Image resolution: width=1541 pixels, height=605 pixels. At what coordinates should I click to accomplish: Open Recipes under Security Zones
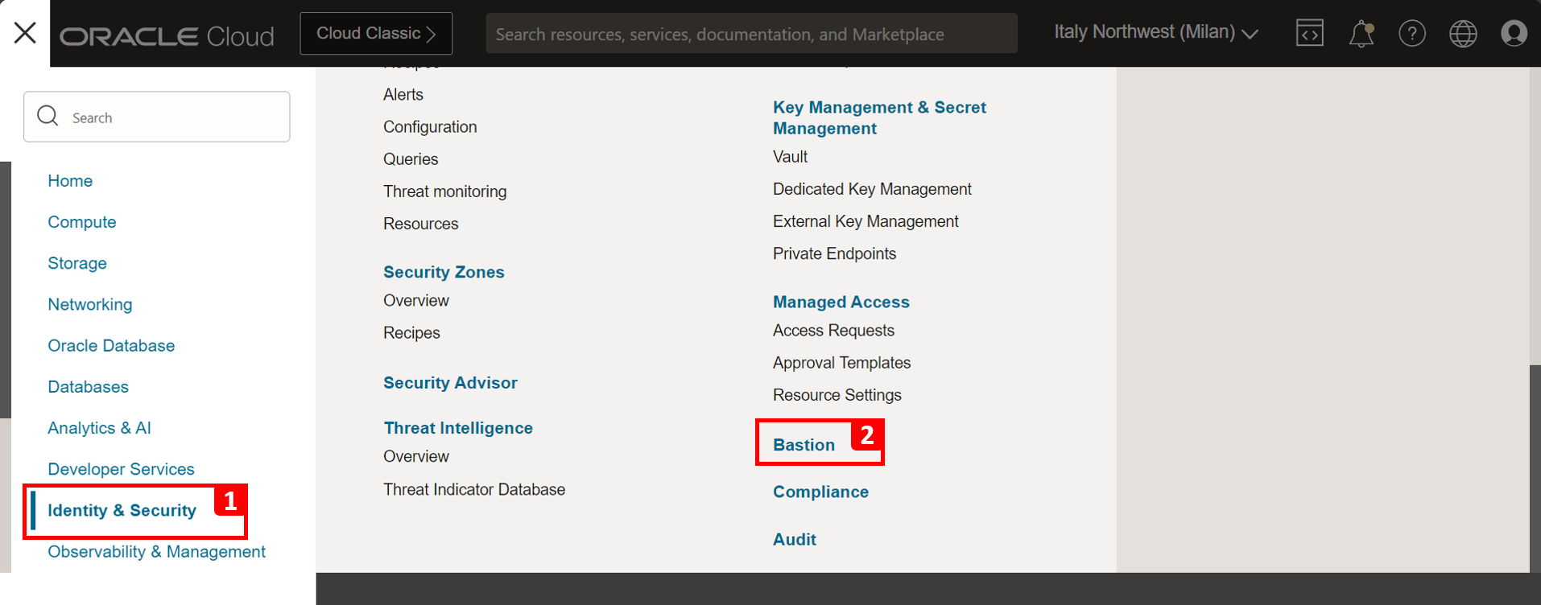411,333
